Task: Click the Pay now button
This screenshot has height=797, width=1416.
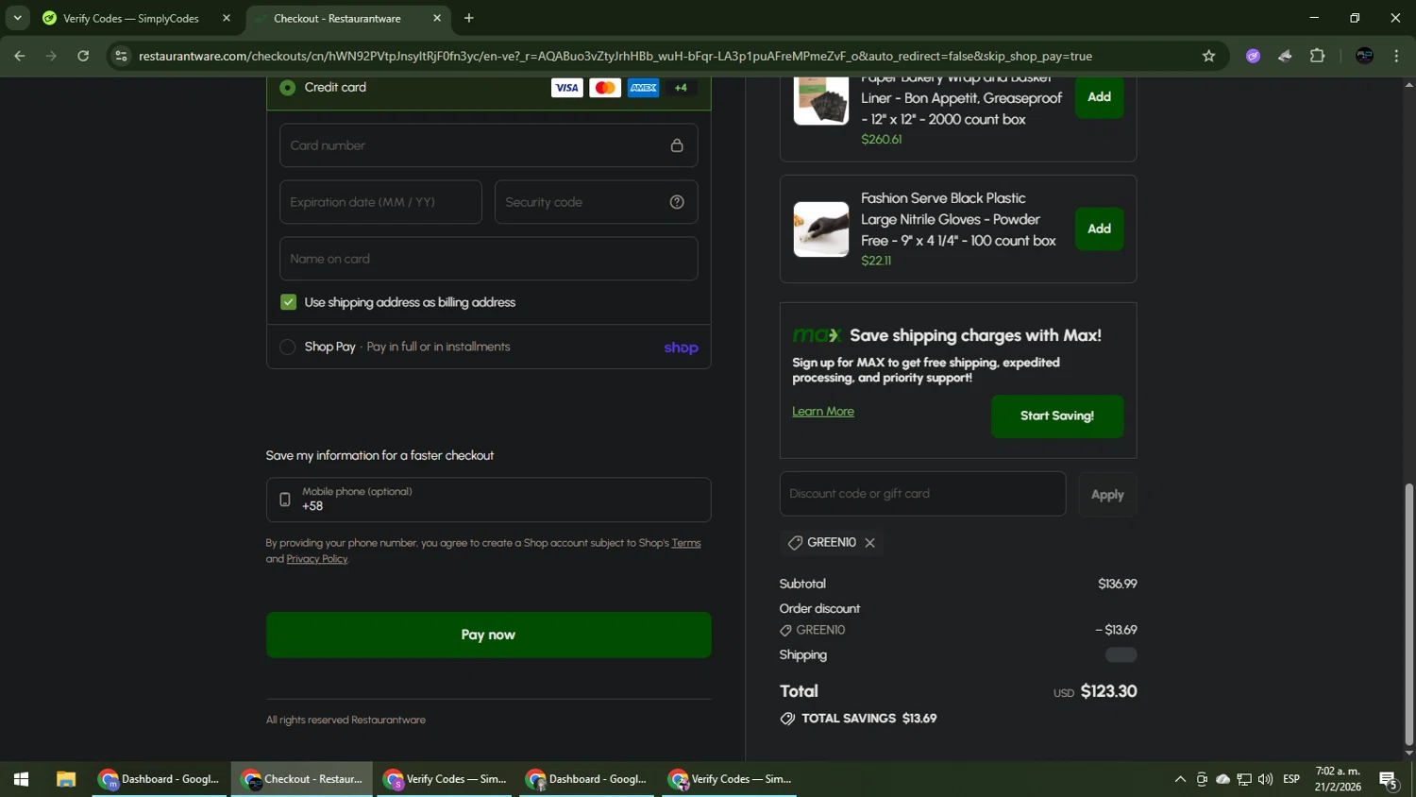Action: pos(488,635)
